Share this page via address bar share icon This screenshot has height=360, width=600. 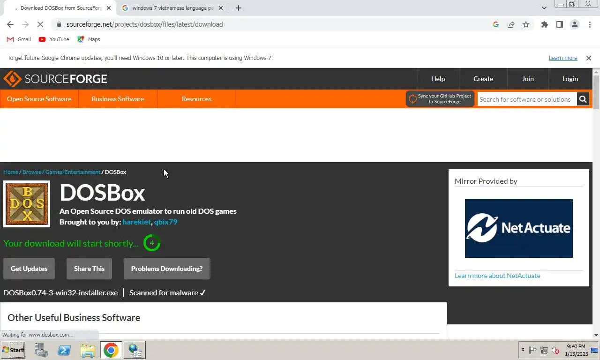tap(511, 24)
